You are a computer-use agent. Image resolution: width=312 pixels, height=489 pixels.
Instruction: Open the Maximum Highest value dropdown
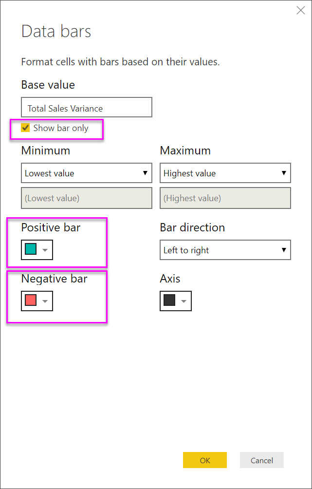point(225,173)
